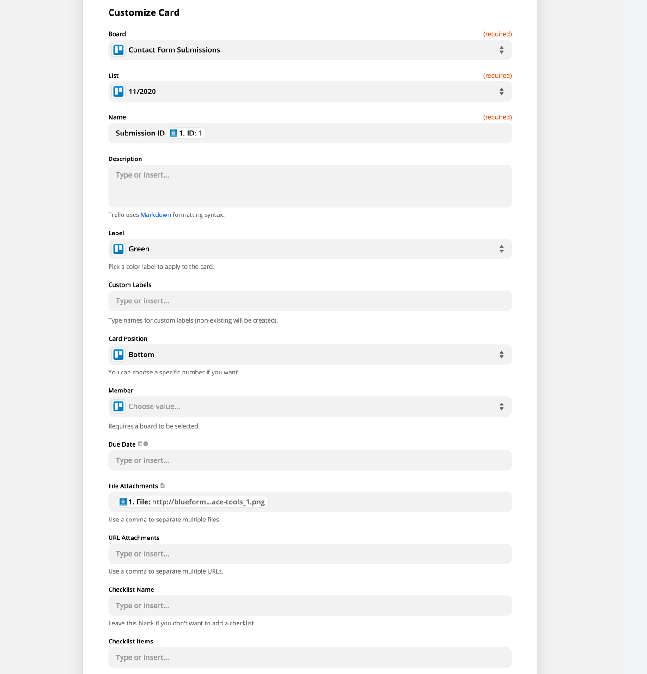Click the Custom Labels input field
647x674 pixels.
point(310,300)
